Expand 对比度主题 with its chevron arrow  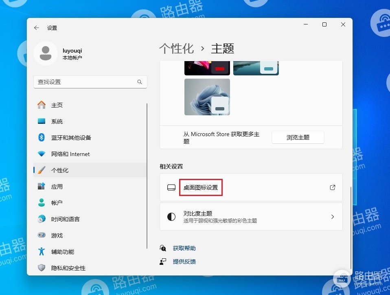click(333, 217)
